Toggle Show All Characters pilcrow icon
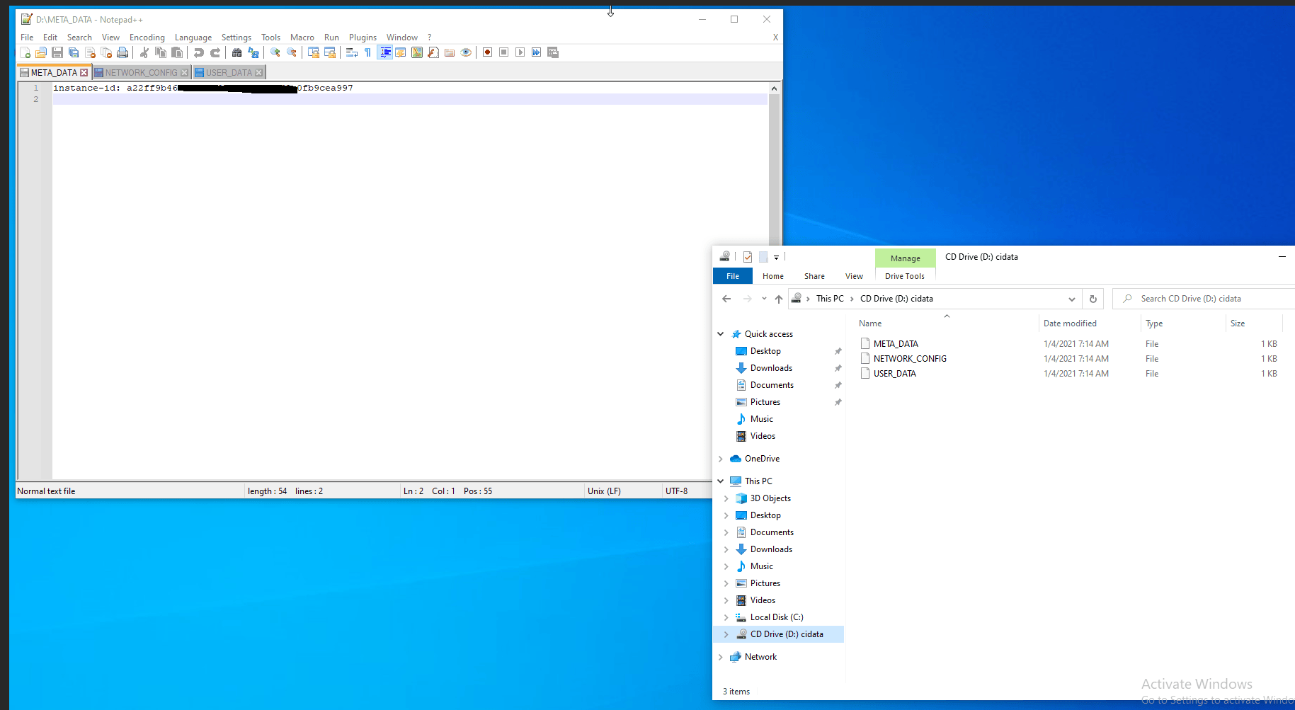Image resolution: width=1295 pixels, height=710 pixels. (x=368, y=52)
